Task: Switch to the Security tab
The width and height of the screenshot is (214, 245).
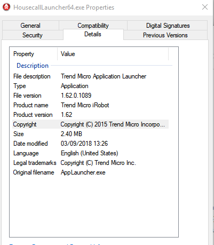Action: tap(33, 35)
